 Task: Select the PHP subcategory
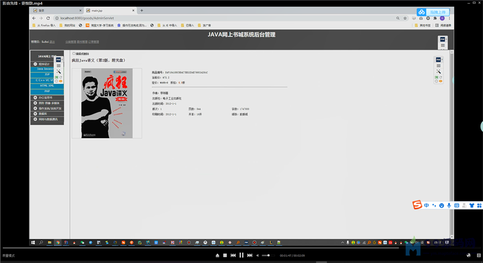47,91
